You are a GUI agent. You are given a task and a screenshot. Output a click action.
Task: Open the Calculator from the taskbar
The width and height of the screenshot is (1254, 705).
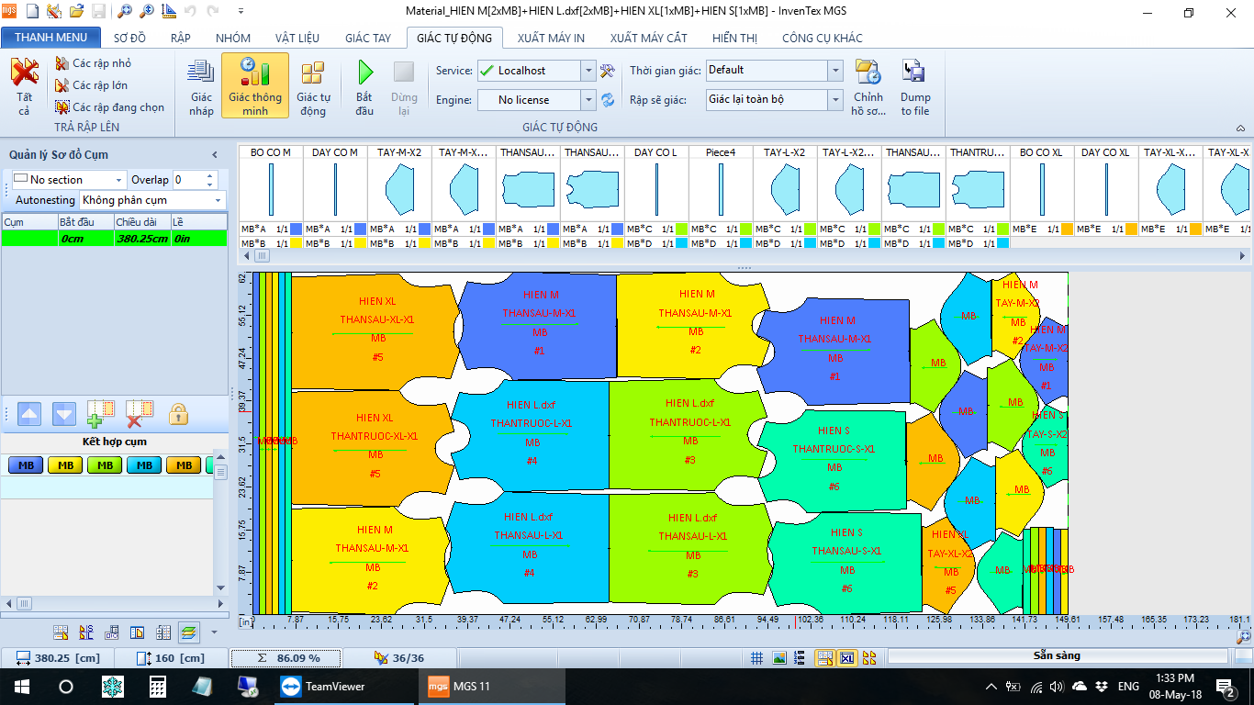157,687
